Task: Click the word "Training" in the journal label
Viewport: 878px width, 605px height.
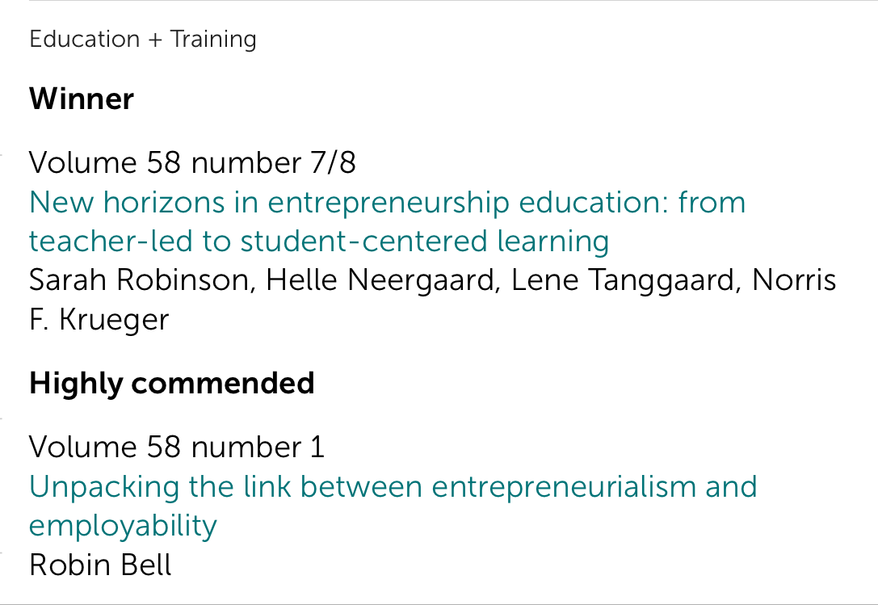Action: tap(213, 39)
